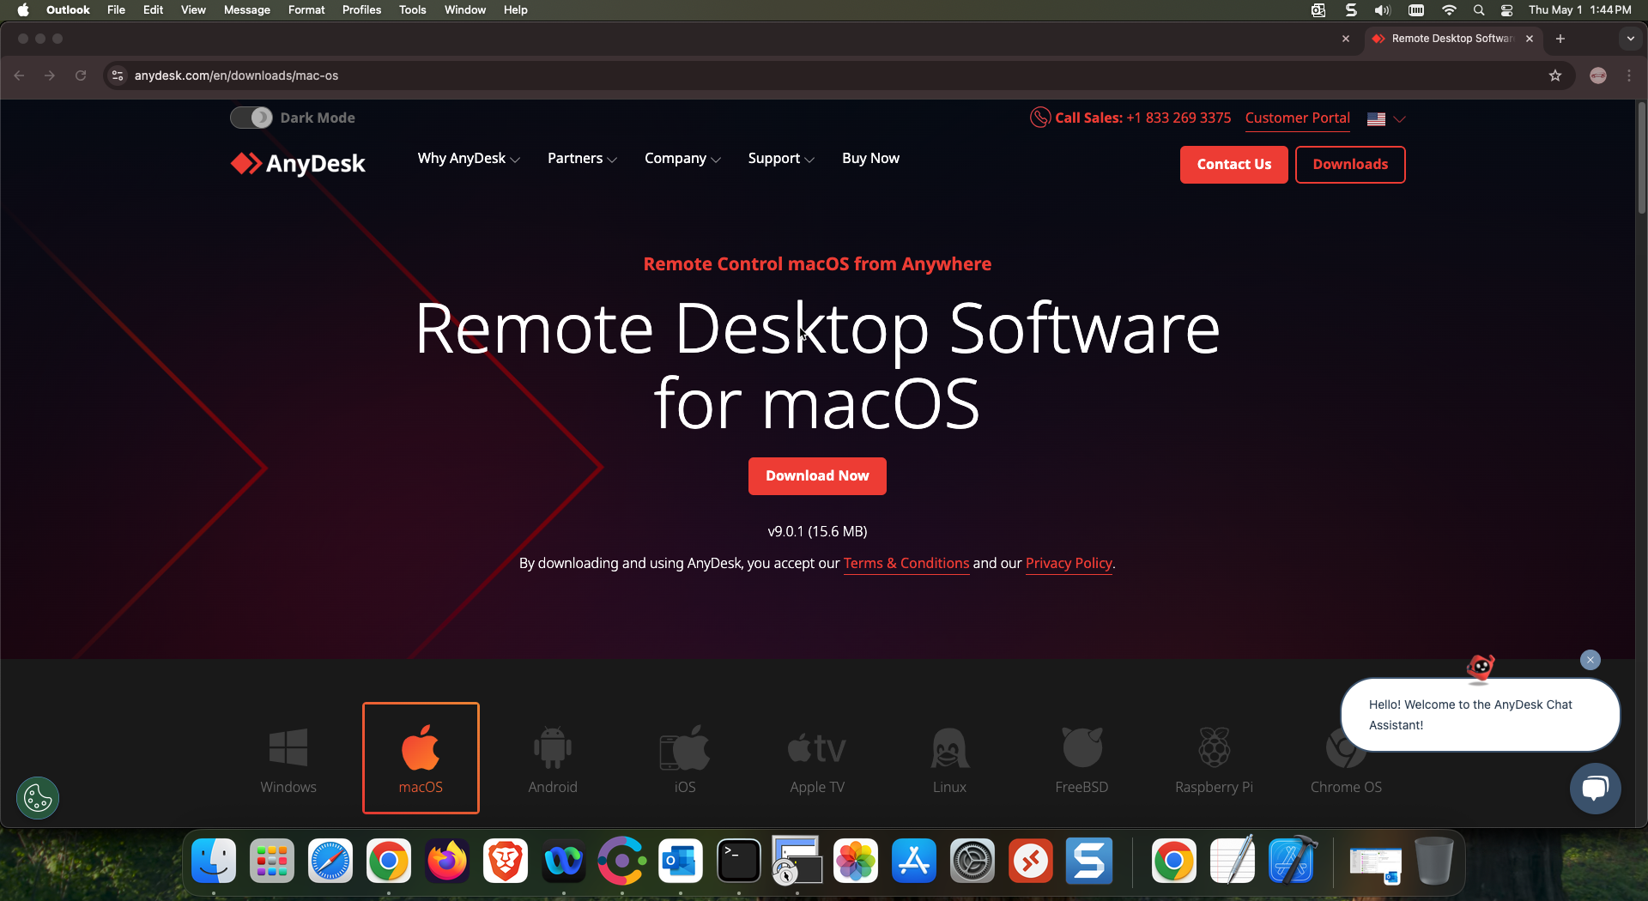Choose the iOS download option
The width and height of the screenshot is (1648, 901).
pyautogui.click(x=685, y=759)
